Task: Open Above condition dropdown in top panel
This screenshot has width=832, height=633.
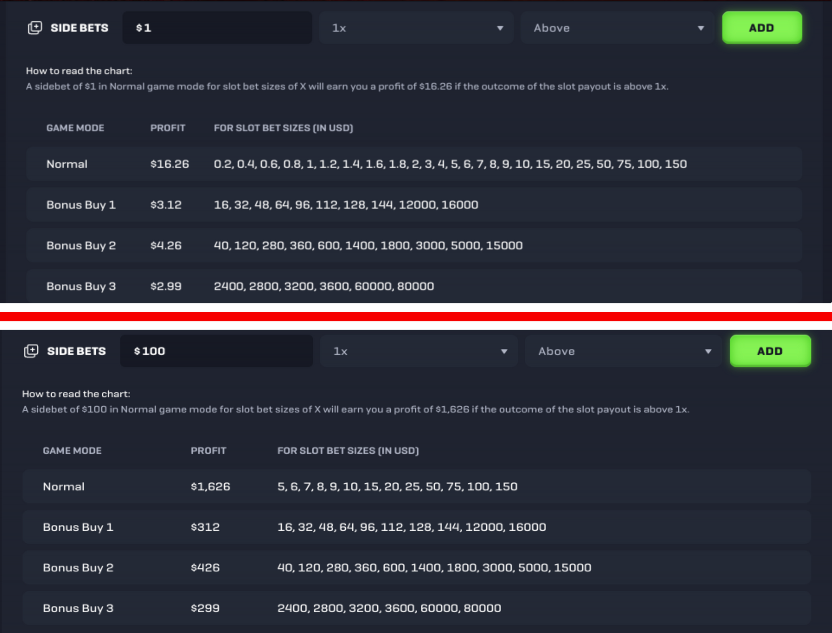Action: [x=617, y=28]
